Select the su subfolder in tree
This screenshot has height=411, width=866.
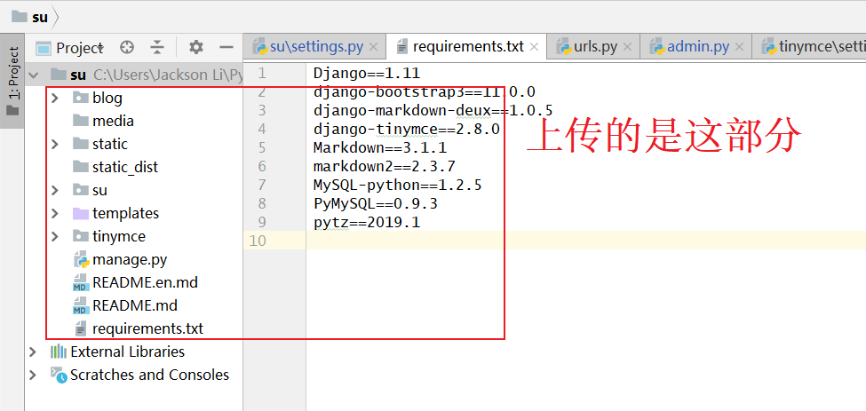click(x=99, y=190)
